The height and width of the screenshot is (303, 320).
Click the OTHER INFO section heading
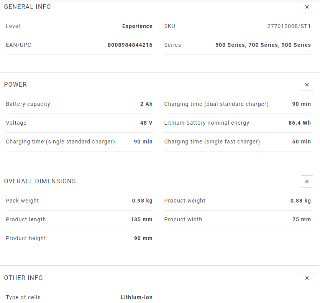point(23,278)
